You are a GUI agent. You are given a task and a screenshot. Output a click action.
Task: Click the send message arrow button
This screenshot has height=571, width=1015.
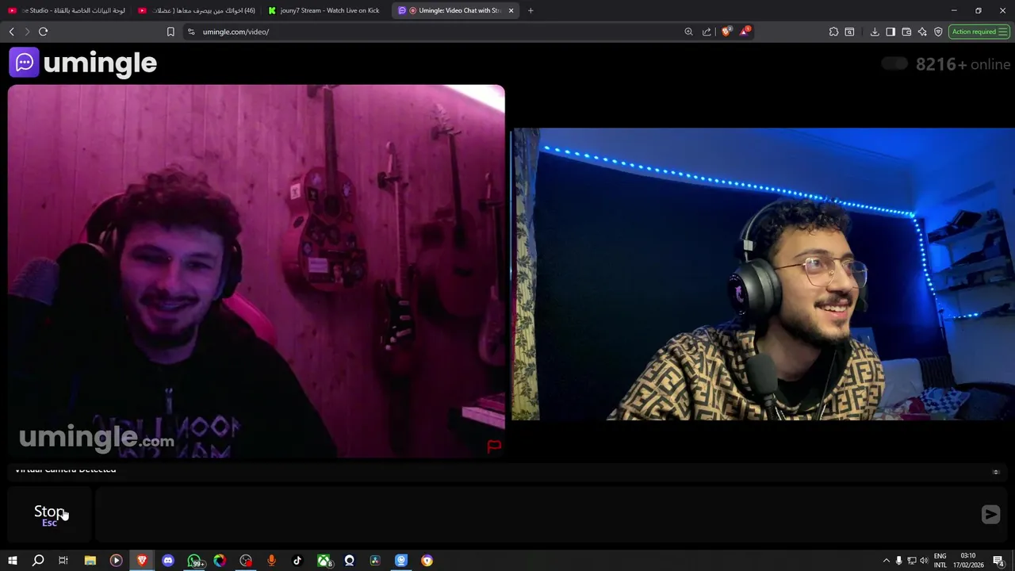[x=990, y=515]
